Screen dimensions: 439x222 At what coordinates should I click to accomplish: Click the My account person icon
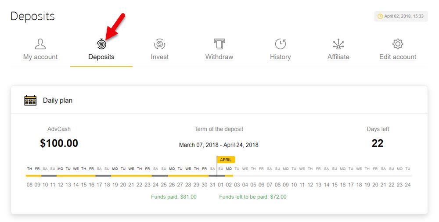click(x=40, y=44)
